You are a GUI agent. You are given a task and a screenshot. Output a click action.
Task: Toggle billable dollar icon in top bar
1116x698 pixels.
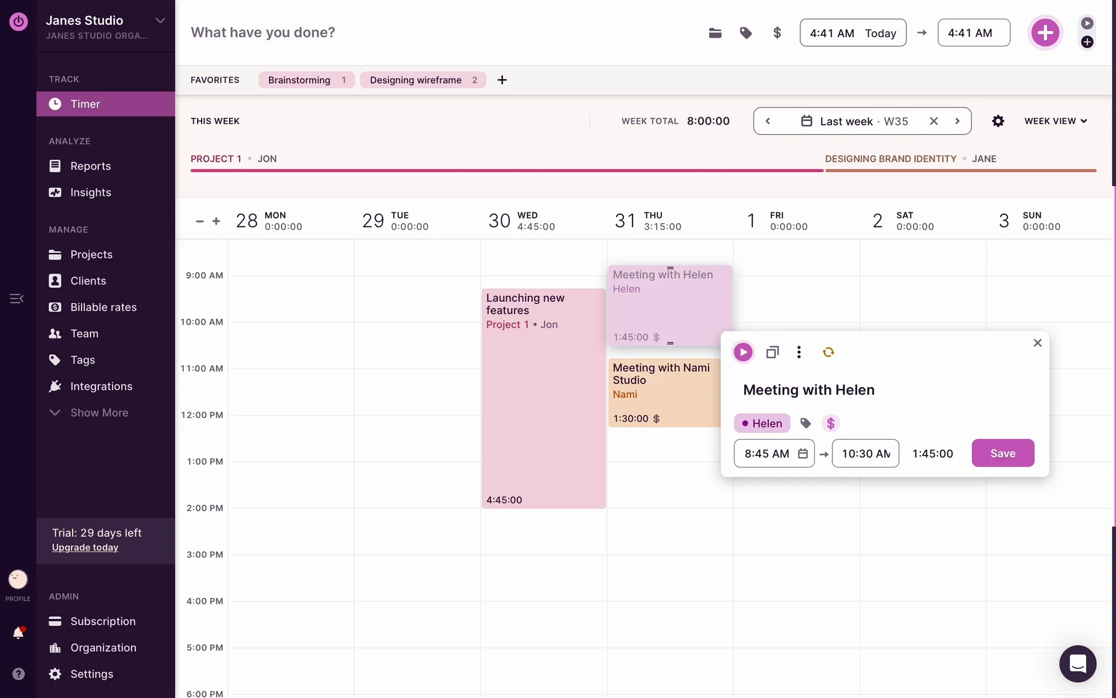[x=777, y=33]
